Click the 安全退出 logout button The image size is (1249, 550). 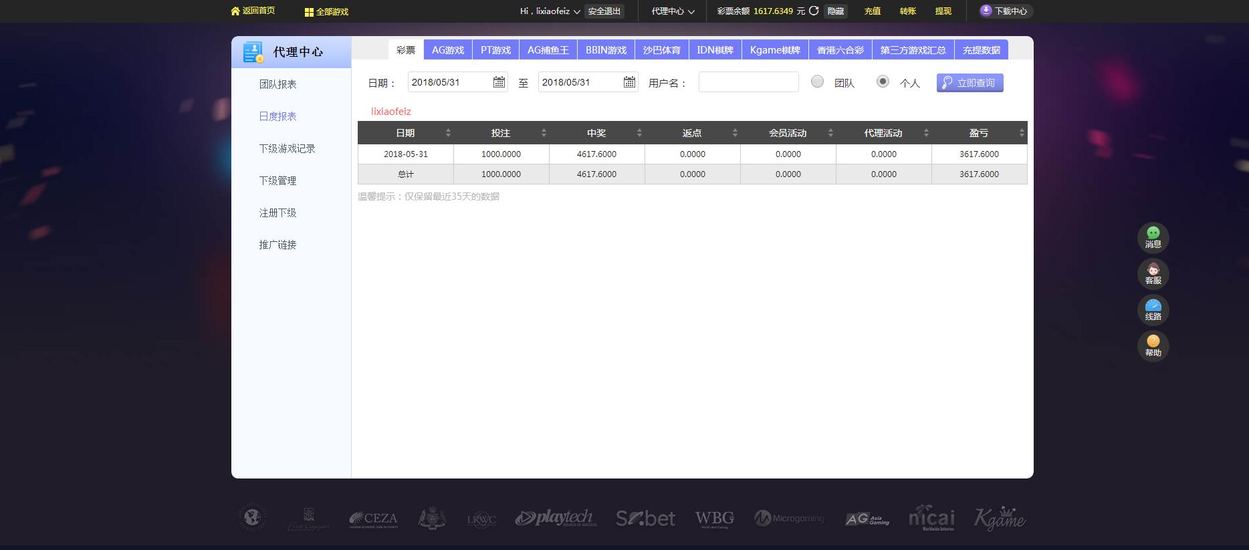[604, 11]
